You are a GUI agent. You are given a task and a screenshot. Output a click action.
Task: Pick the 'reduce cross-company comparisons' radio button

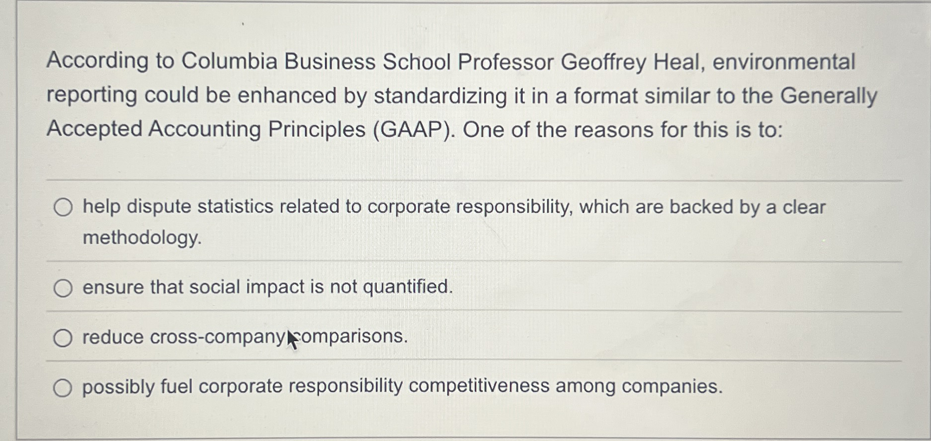click(63, 338)
